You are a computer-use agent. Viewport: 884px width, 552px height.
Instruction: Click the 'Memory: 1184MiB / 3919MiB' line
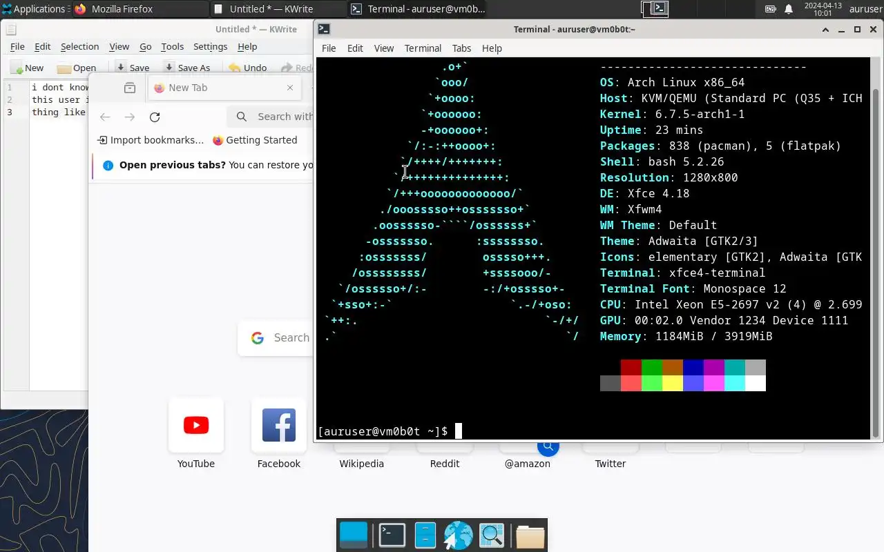[x=686, y=336]
